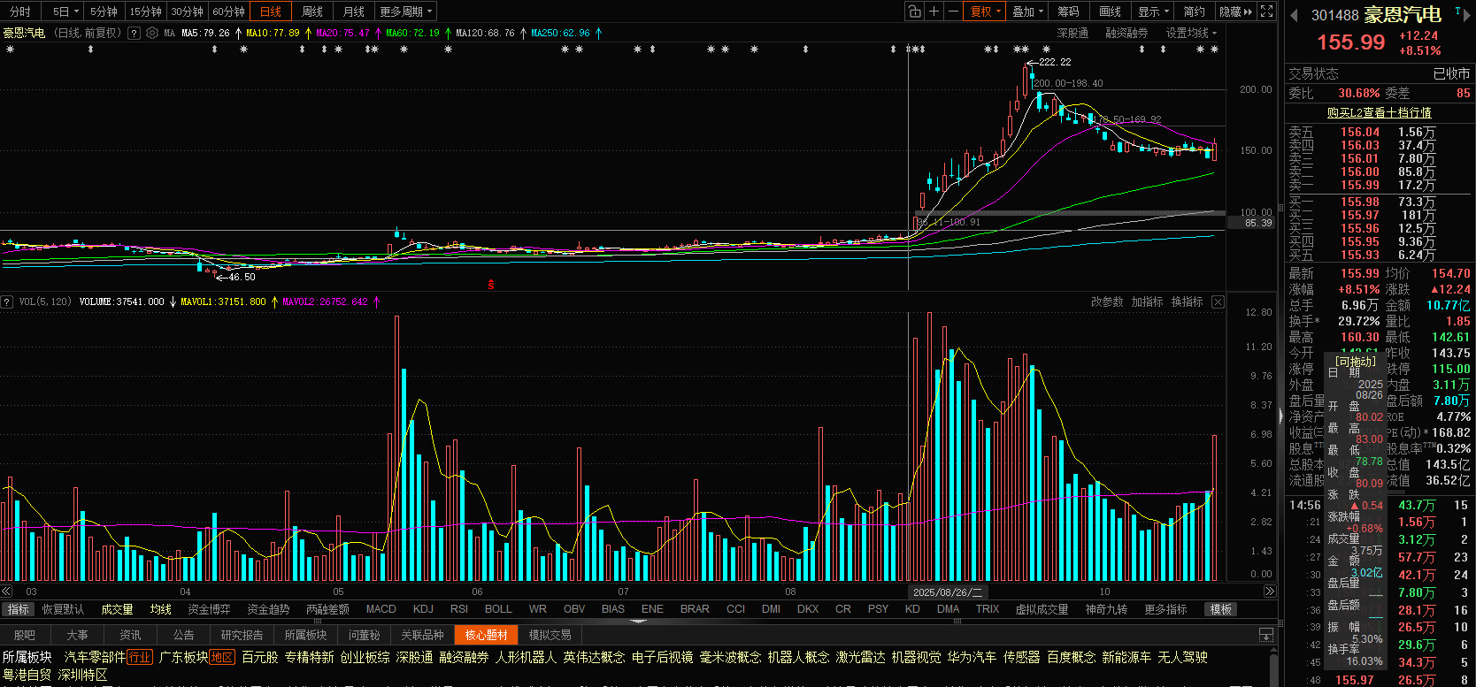Select the 周线 weekly chart
This screenshot has height=687, width=1476.
pos(312,11)
